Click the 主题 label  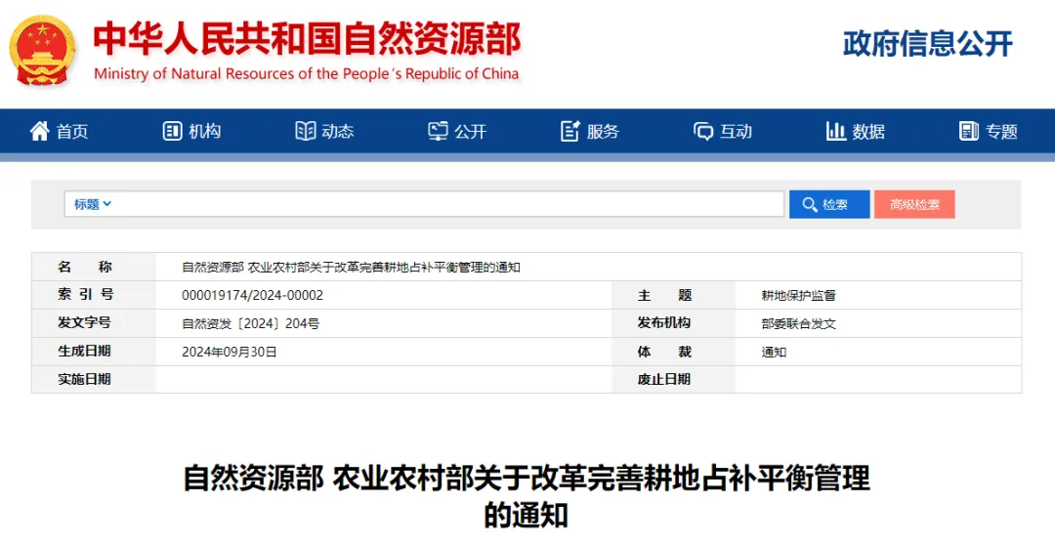(x=665, y=295)
